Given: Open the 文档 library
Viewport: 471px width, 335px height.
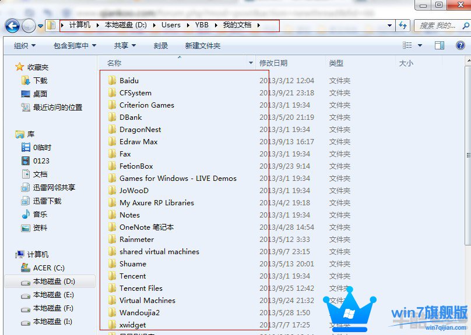Looking at the screenshot, I should (x=34, y=174).
